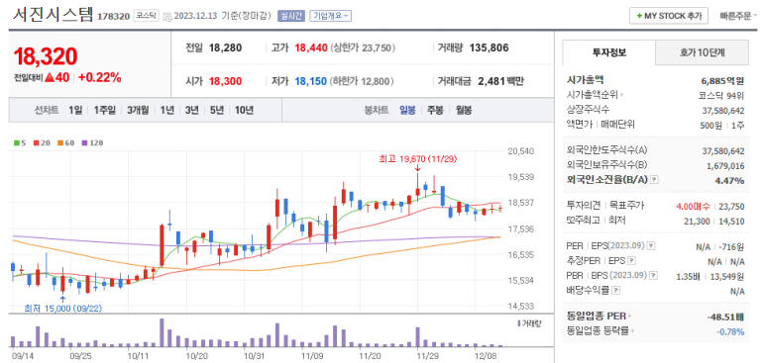
Task: Click the 동일업종 PER value -48.51배
Action: (x=725, y=318)
